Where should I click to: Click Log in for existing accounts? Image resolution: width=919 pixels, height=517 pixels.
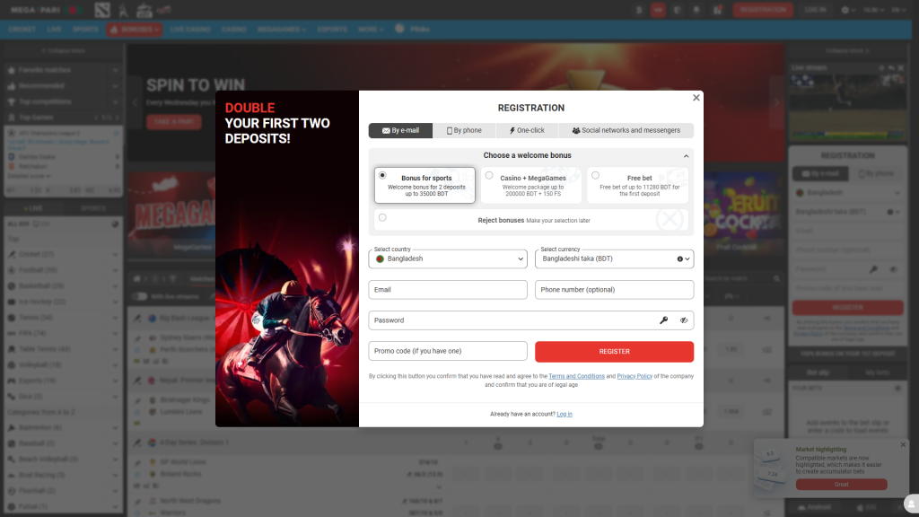click(x=565, y=414)
